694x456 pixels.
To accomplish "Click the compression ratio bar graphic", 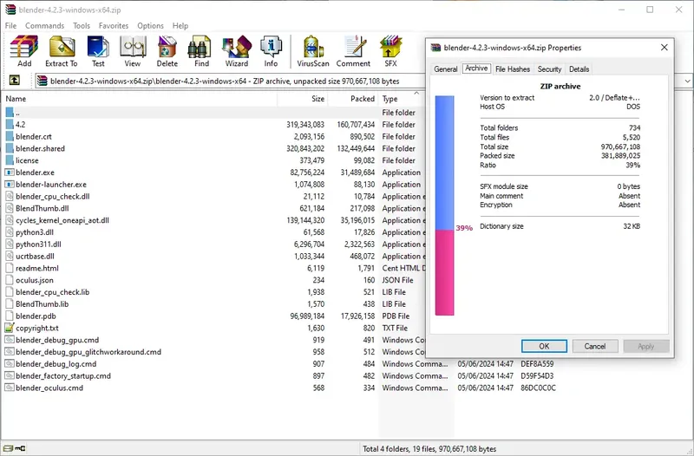I will pos(444,205).
